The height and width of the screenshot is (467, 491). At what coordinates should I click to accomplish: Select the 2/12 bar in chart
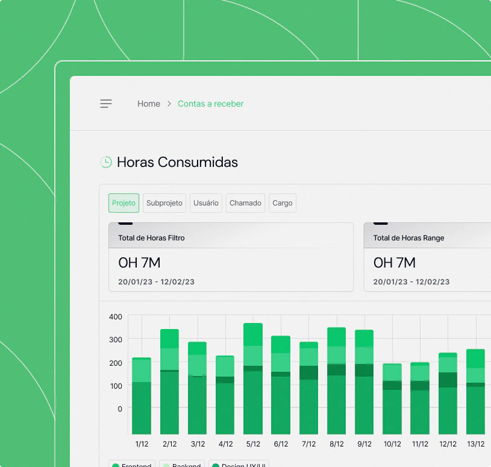pos(169,381)
